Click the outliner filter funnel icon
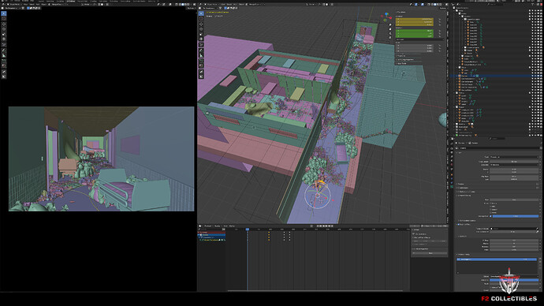This screenshot has width=544, height=306. [531, 4]
